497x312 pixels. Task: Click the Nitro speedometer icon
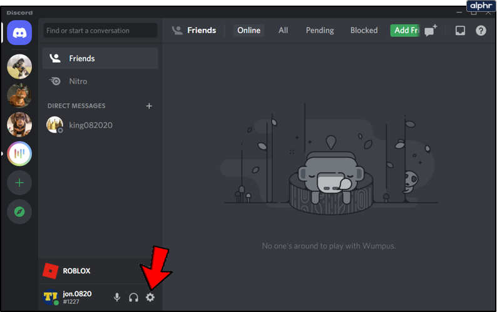pyautogui.click(x=55, y=81)
